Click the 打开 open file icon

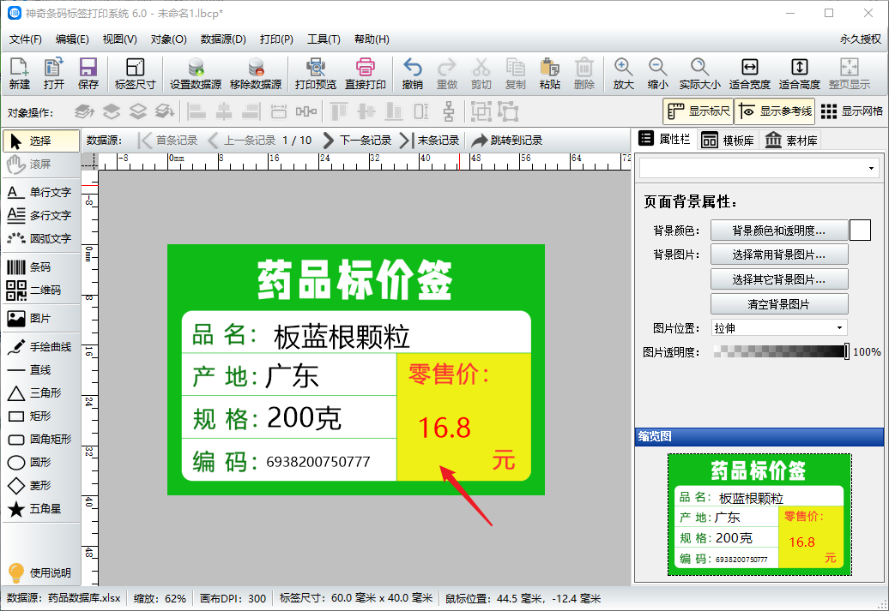point(54,74)
